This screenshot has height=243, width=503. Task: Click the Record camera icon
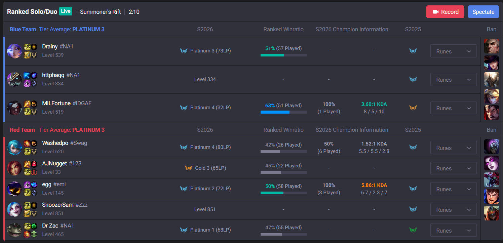point(436,12)
